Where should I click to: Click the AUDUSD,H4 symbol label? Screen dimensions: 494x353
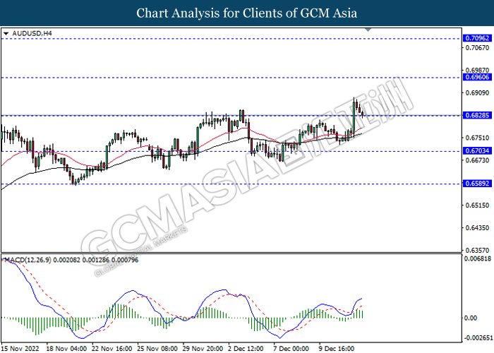pyautogui.click(x=32, y=33)
